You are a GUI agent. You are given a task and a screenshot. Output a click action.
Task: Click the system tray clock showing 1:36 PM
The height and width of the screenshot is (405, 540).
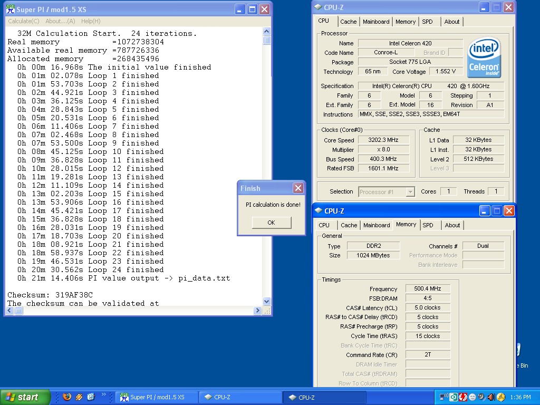[520, 397]
